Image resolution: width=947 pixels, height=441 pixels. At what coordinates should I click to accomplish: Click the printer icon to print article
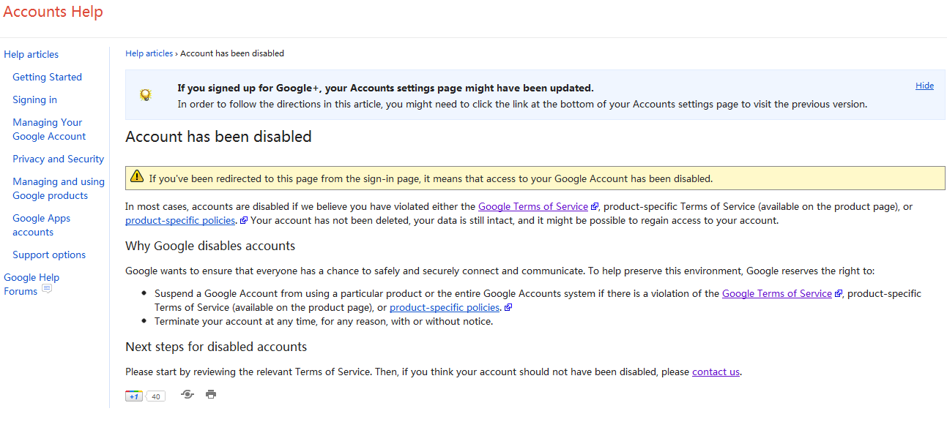coord(211,394)
